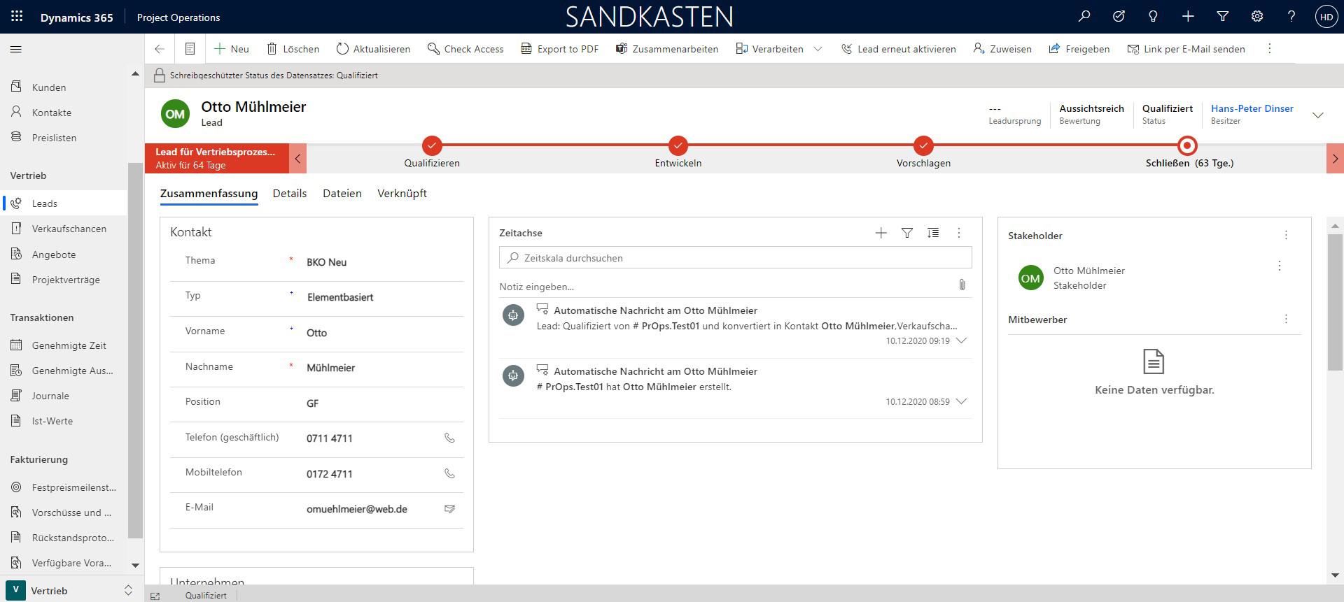
Task: Open the Dynamics 365 app launcher waffle
Action: click(17, 16)
